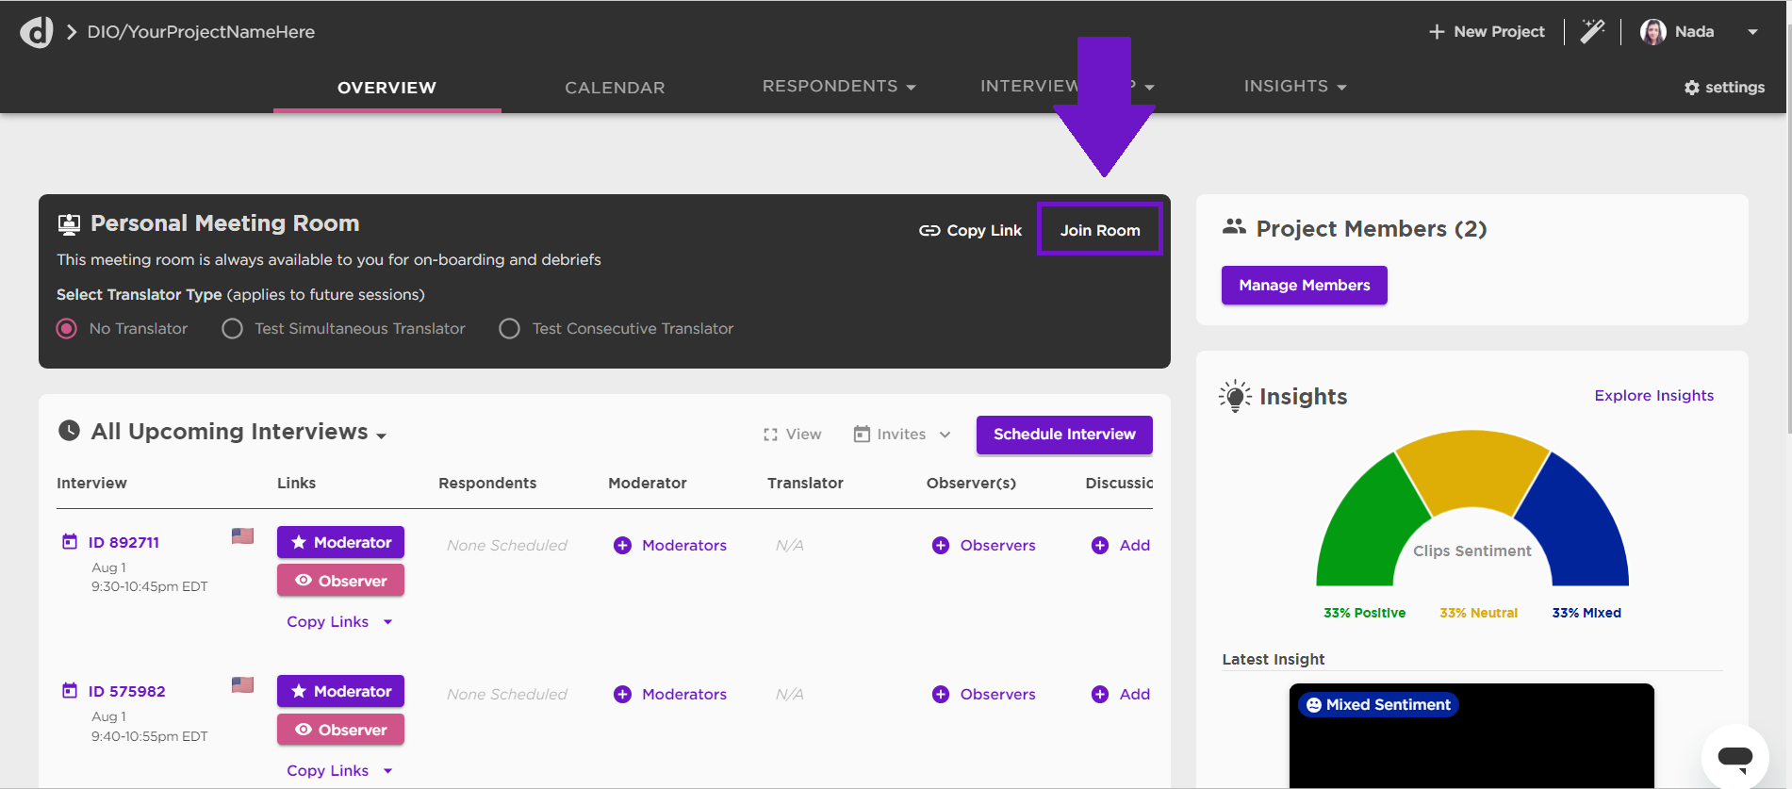This screenshot has height=789, width=1792.
Task: Click the plus icon for New Project
Action: pyautogui.click(x=1437, y=32)
